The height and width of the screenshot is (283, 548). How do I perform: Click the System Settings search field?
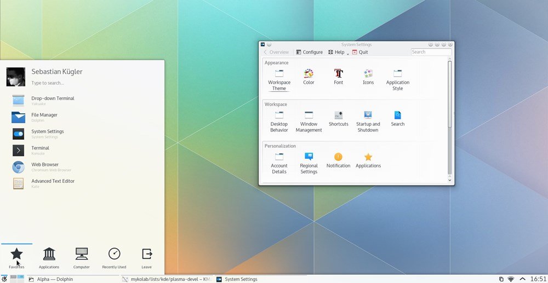click(x=431, y=52)
